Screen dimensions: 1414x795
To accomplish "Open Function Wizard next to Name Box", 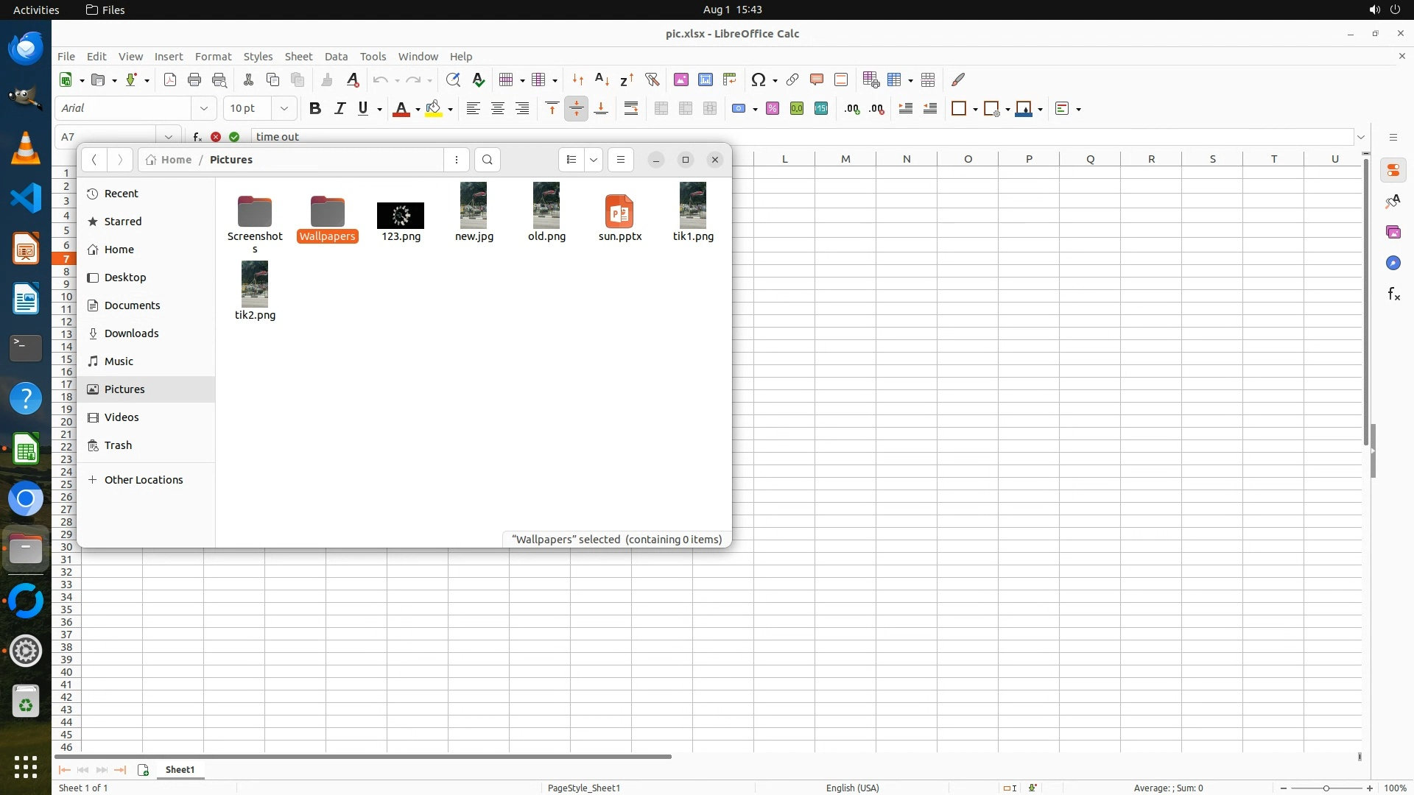I will tap(197, 137).
